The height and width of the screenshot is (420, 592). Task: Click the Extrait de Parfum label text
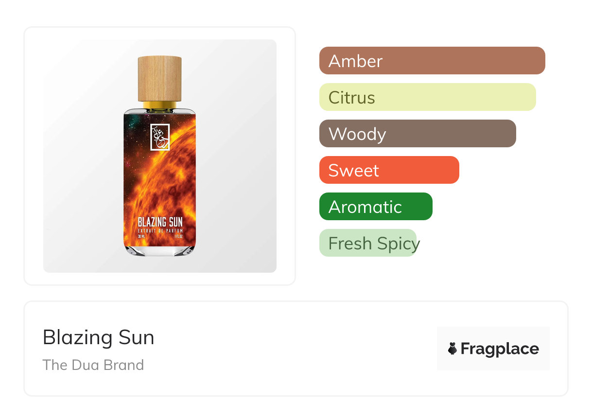160,231
